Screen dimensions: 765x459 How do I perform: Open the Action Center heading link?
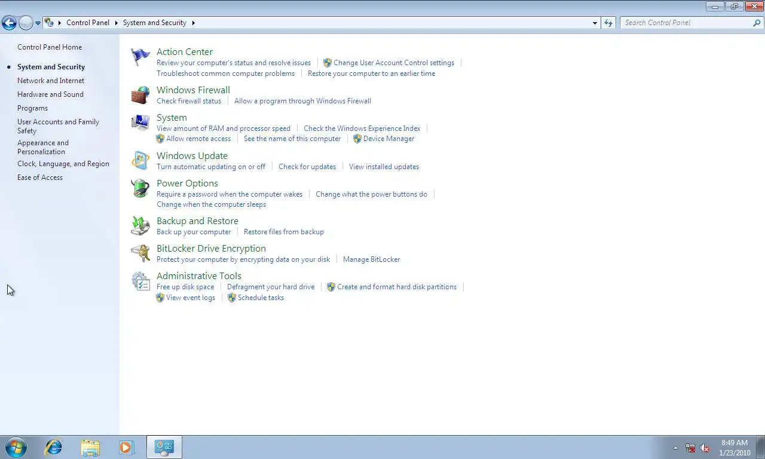pos(185,52)
